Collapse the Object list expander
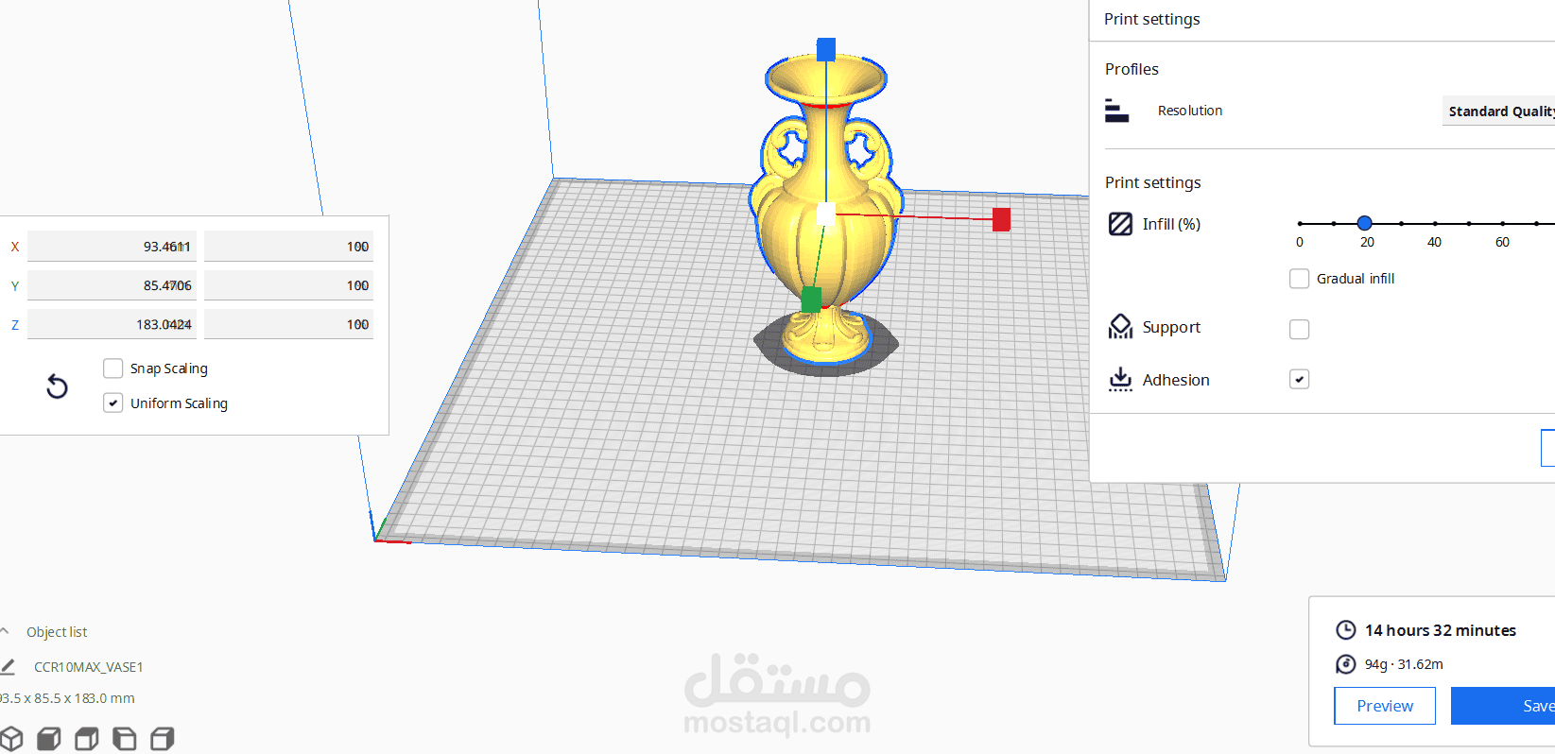The height and width of the screenshot is (754, 1555). point(5,631)
